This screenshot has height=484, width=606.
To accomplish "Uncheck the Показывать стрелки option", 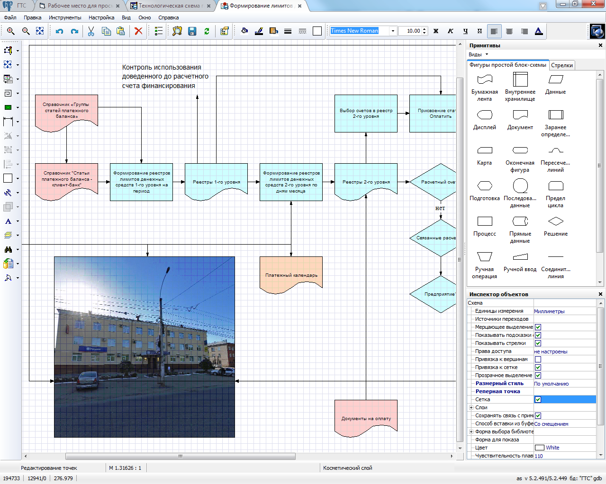I will point(538,343).
